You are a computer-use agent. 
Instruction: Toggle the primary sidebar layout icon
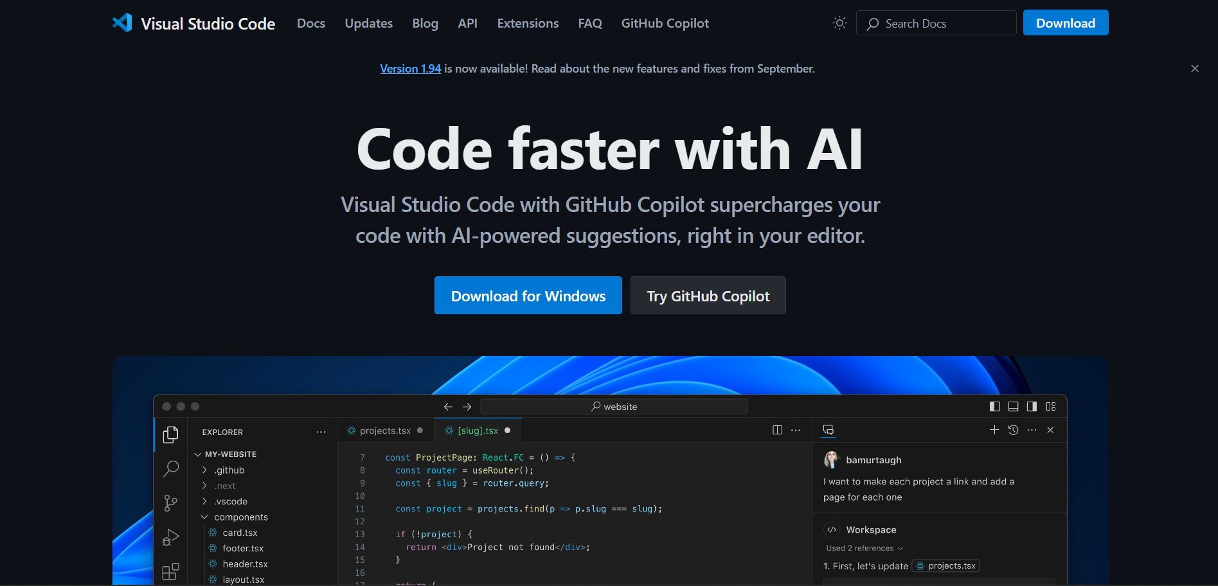[x=994, y=407]
